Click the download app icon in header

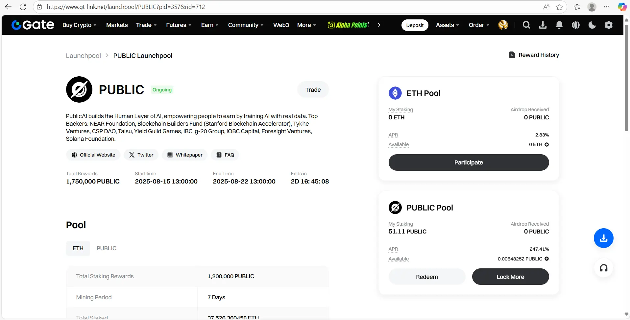(543, 25)
